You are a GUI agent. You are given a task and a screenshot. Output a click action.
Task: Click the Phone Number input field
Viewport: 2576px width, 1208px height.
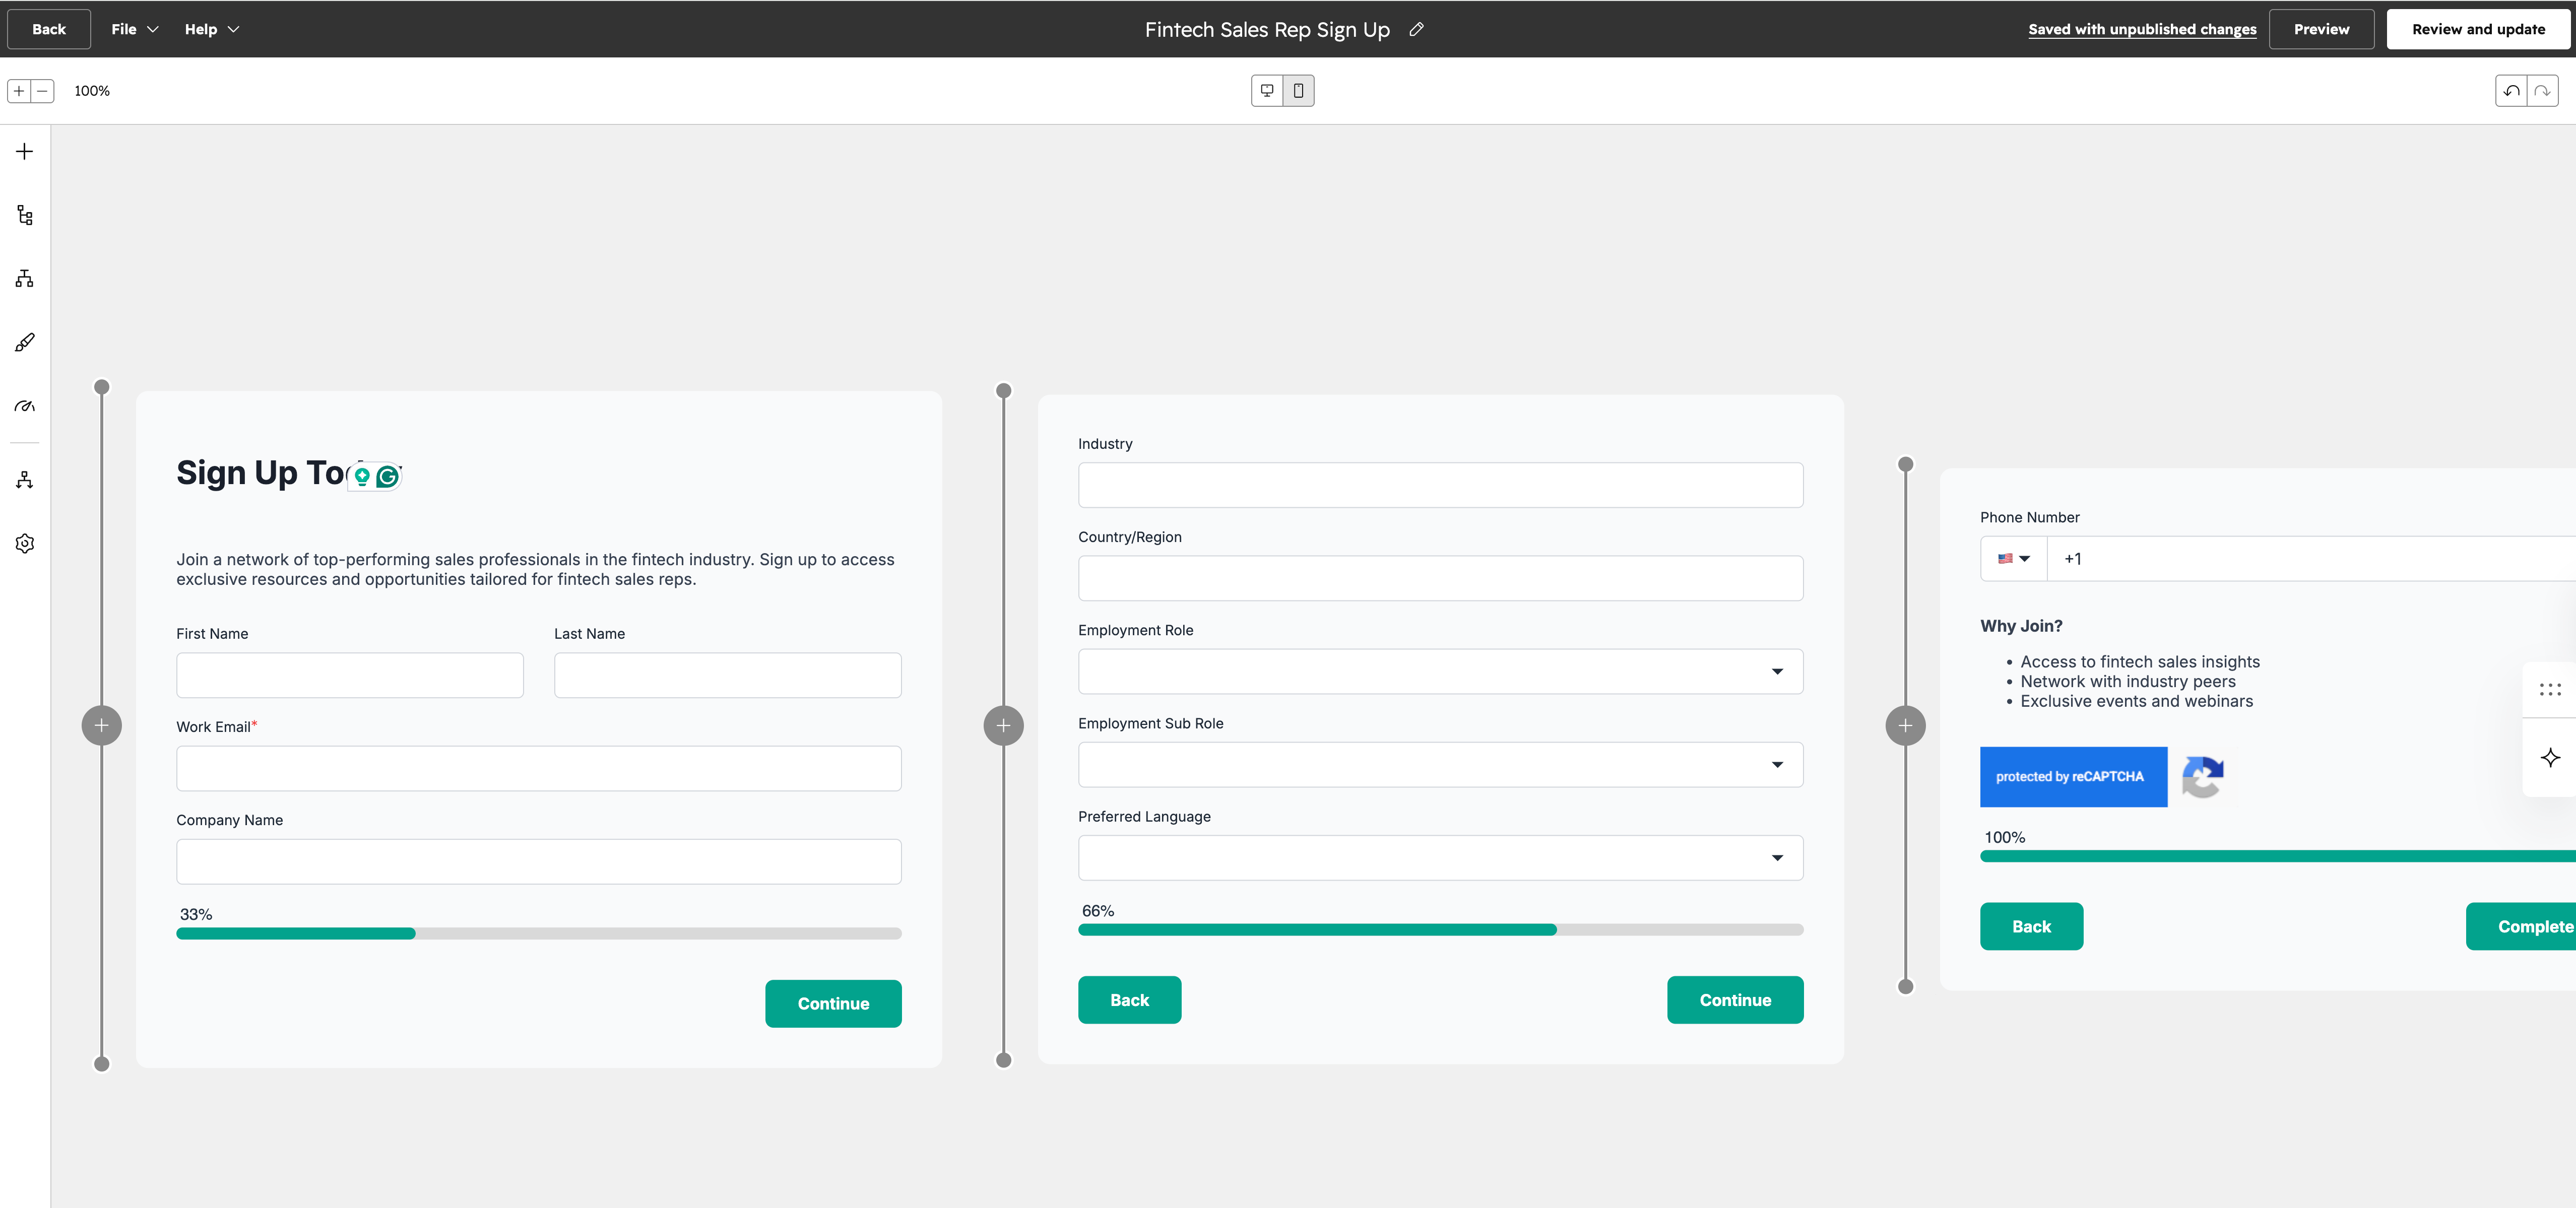pos(2312,559)
